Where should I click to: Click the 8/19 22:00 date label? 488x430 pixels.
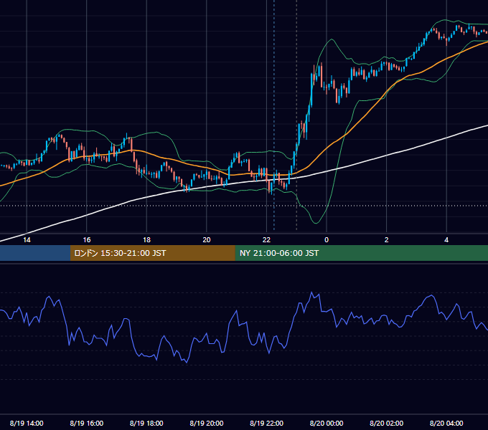click(x=266, y=423)
